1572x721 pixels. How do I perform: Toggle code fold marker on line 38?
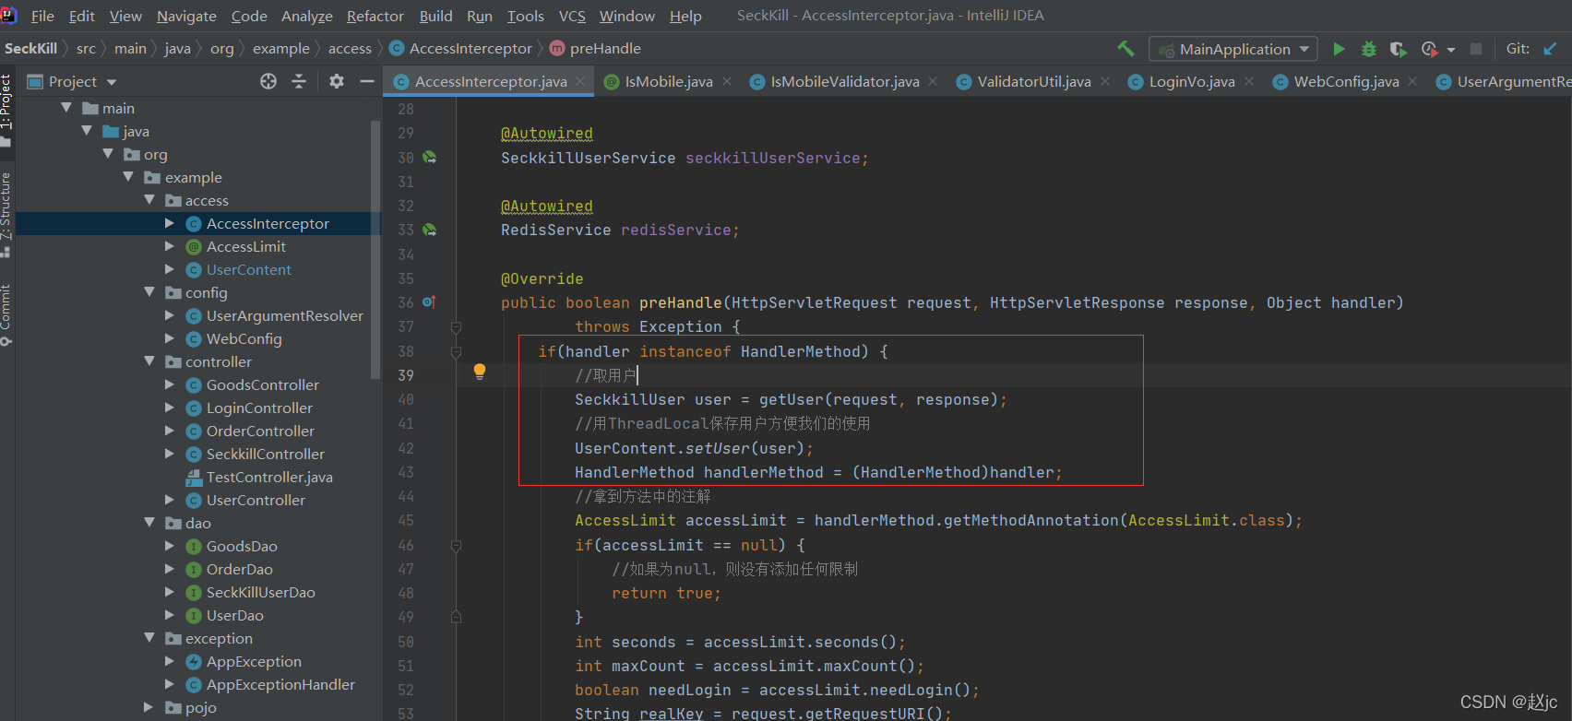pos(456,351)
